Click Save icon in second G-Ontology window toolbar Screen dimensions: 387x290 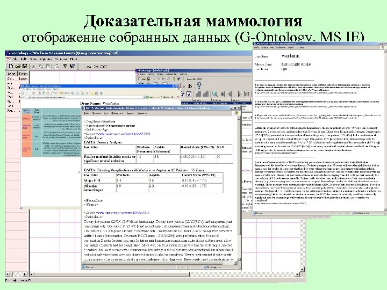point(148,79)
